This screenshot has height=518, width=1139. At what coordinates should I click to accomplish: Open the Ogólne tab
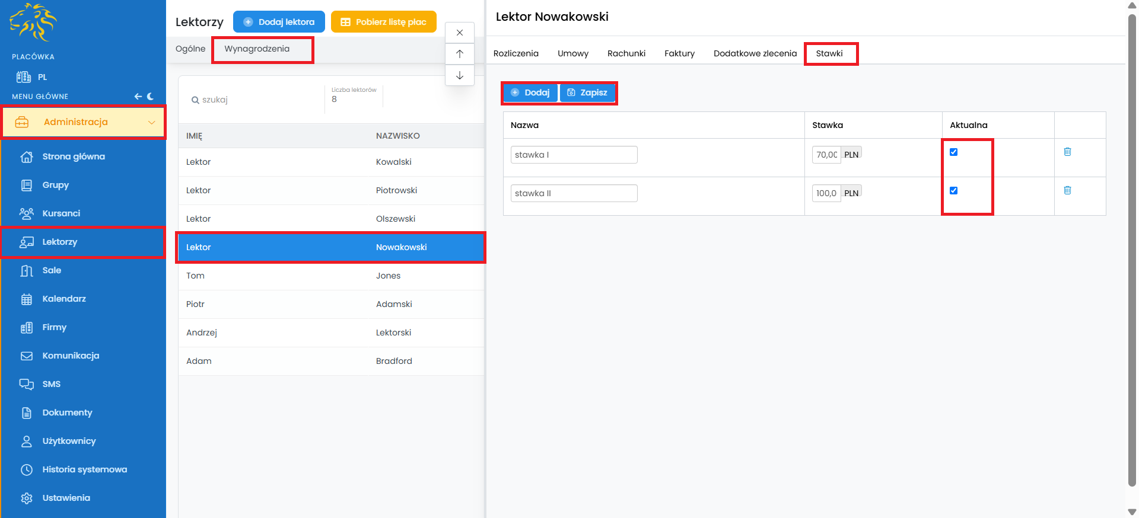click(x=190, y=49)
